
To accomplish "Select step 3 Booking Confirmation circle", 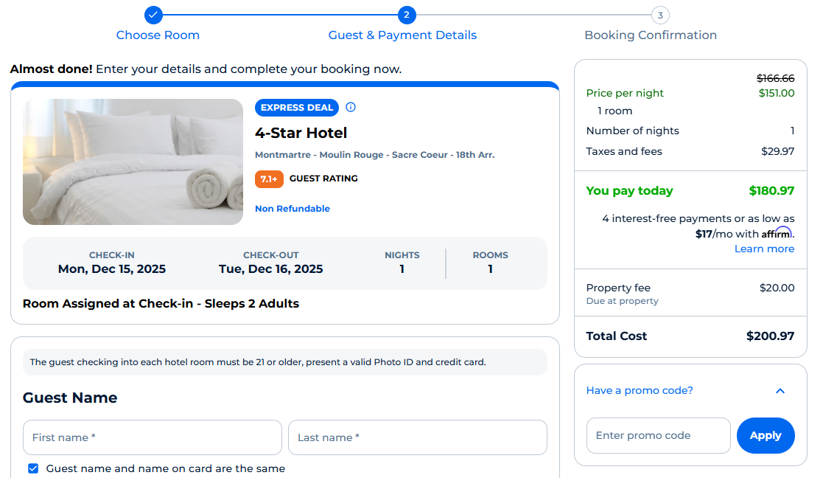I will pyautogui.click(x=660, y=15).
